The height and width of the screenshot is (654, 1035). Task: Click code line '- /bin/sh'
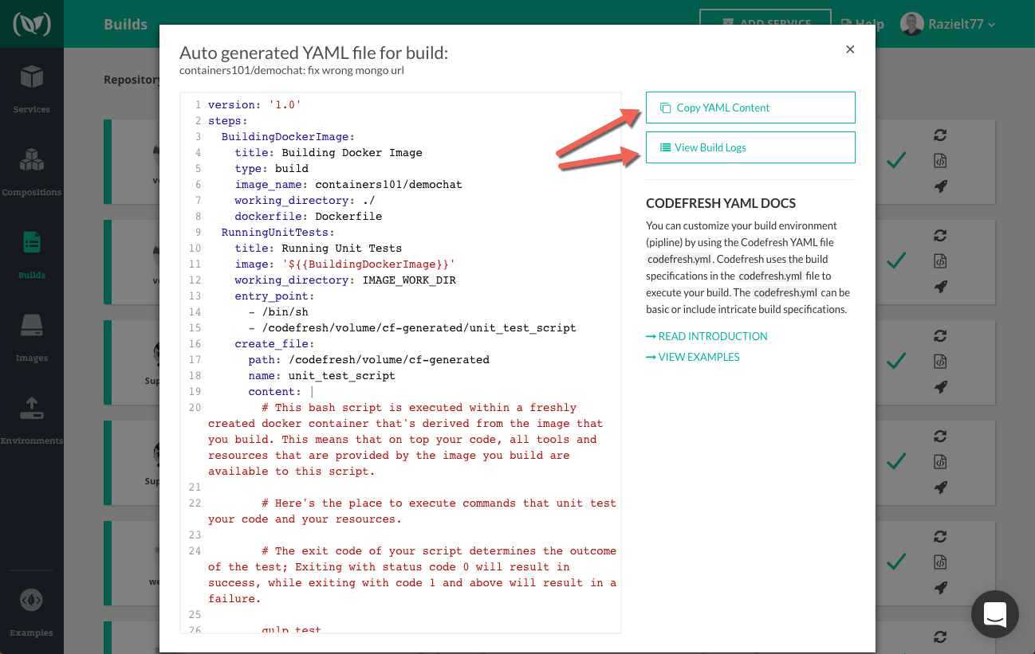[x=278, y=311]
